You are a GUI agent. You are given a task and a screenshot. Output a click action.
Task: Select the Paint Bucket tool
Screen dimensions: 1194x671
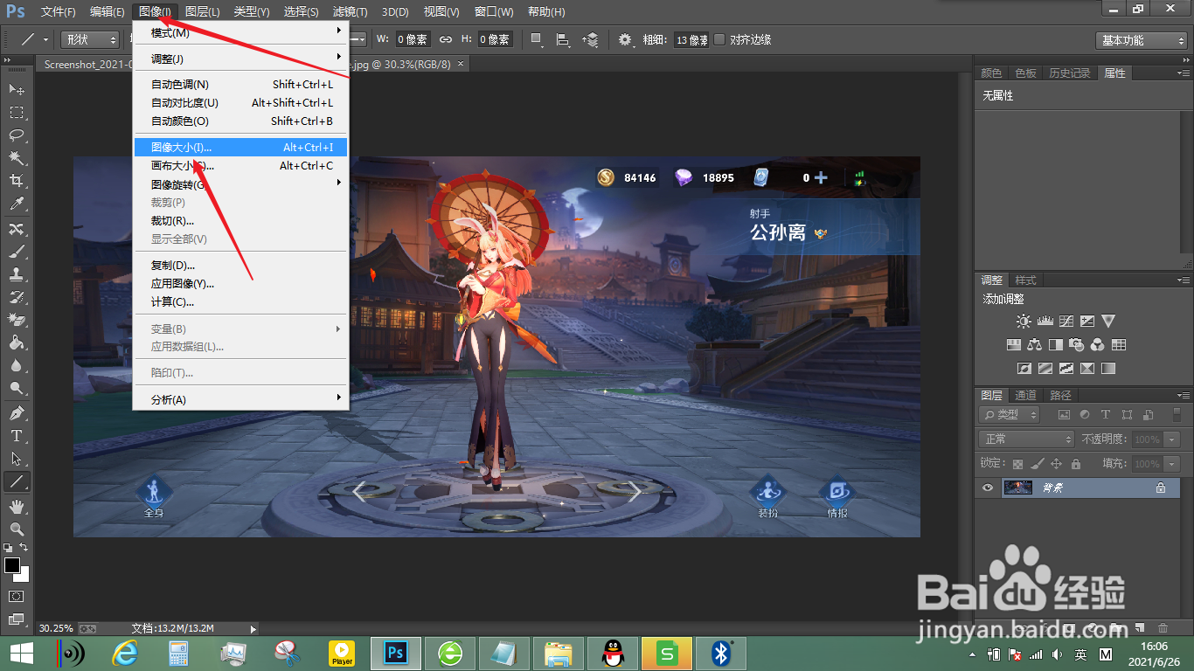16,342
